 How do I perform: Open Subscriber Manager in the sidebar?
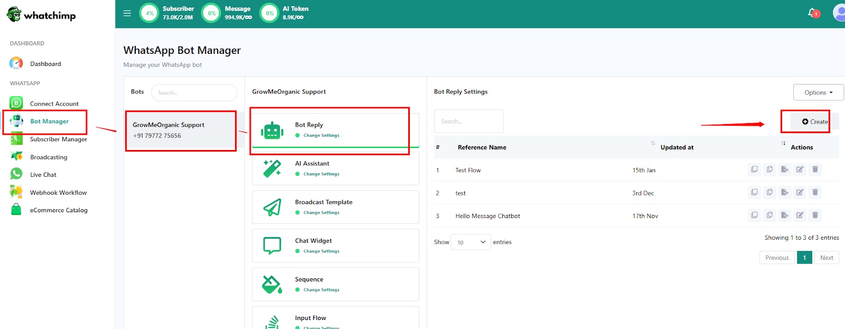click(58, 139)
